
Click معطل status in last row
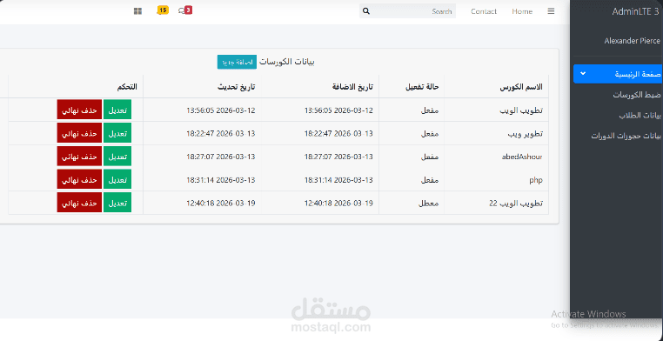[x=428, y=204]
